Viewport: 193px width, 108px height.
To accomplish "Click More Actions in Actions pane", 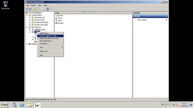I will coord(142,20).
